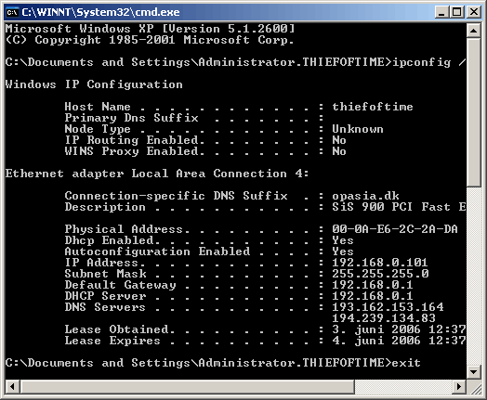The image size is (487, 400).
Task: Click the Ethernet adapter Local Area Connection 4 line
Action: click(x=157, y=174)
